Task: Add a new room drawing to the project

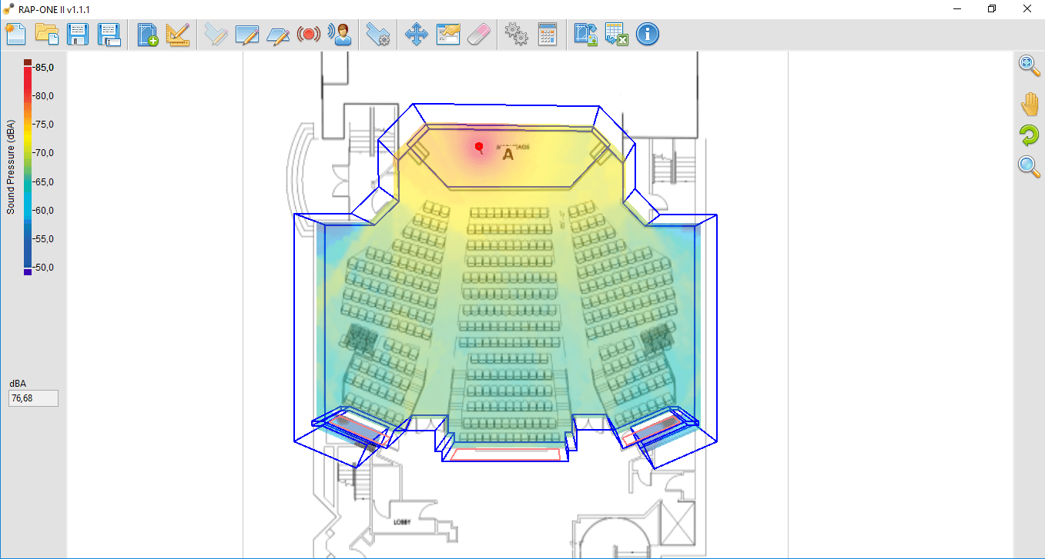Action: pos(147,34)
